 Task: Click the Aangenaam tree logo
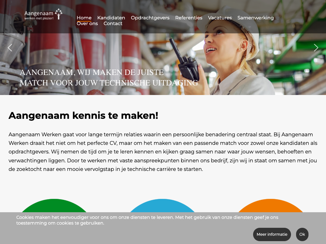pos(43,14)
